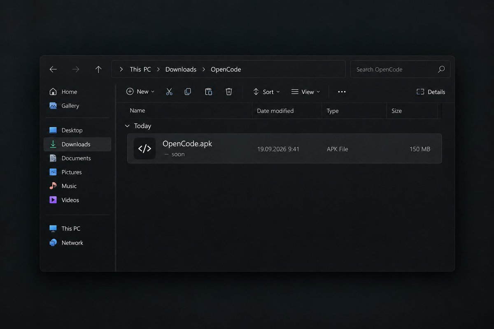Click the date 19.09.2026 9:41

(278, 149)
